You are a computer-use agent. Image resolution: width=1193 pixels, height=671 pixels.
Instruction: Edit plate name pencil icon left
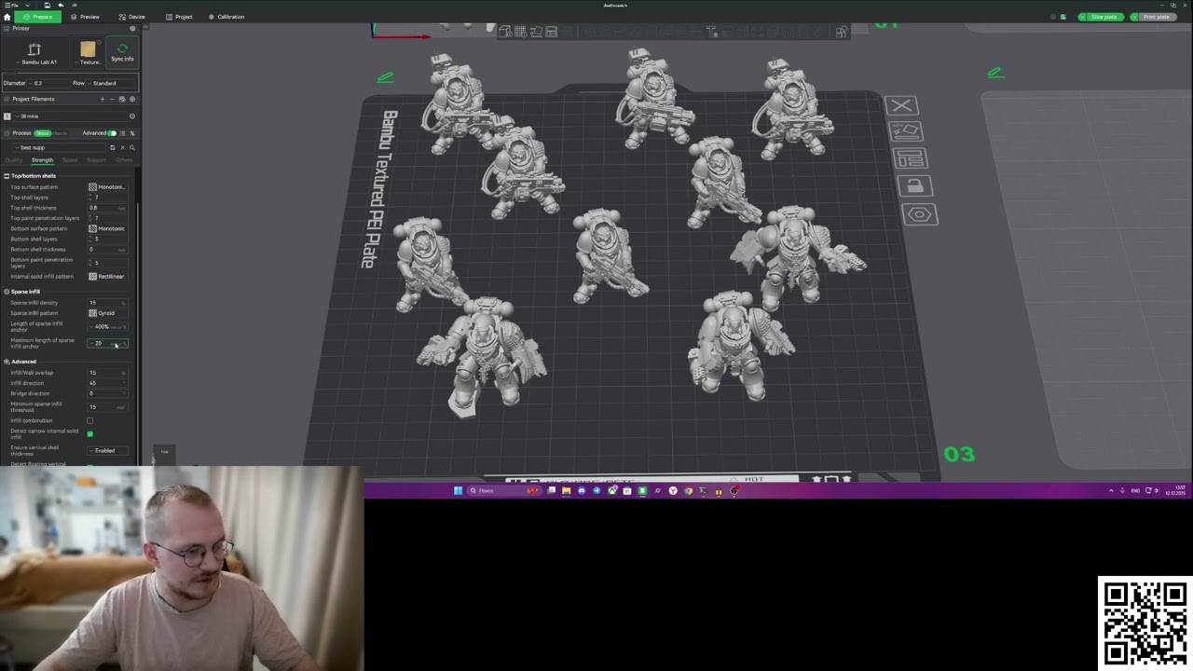(x=385, y=76)
